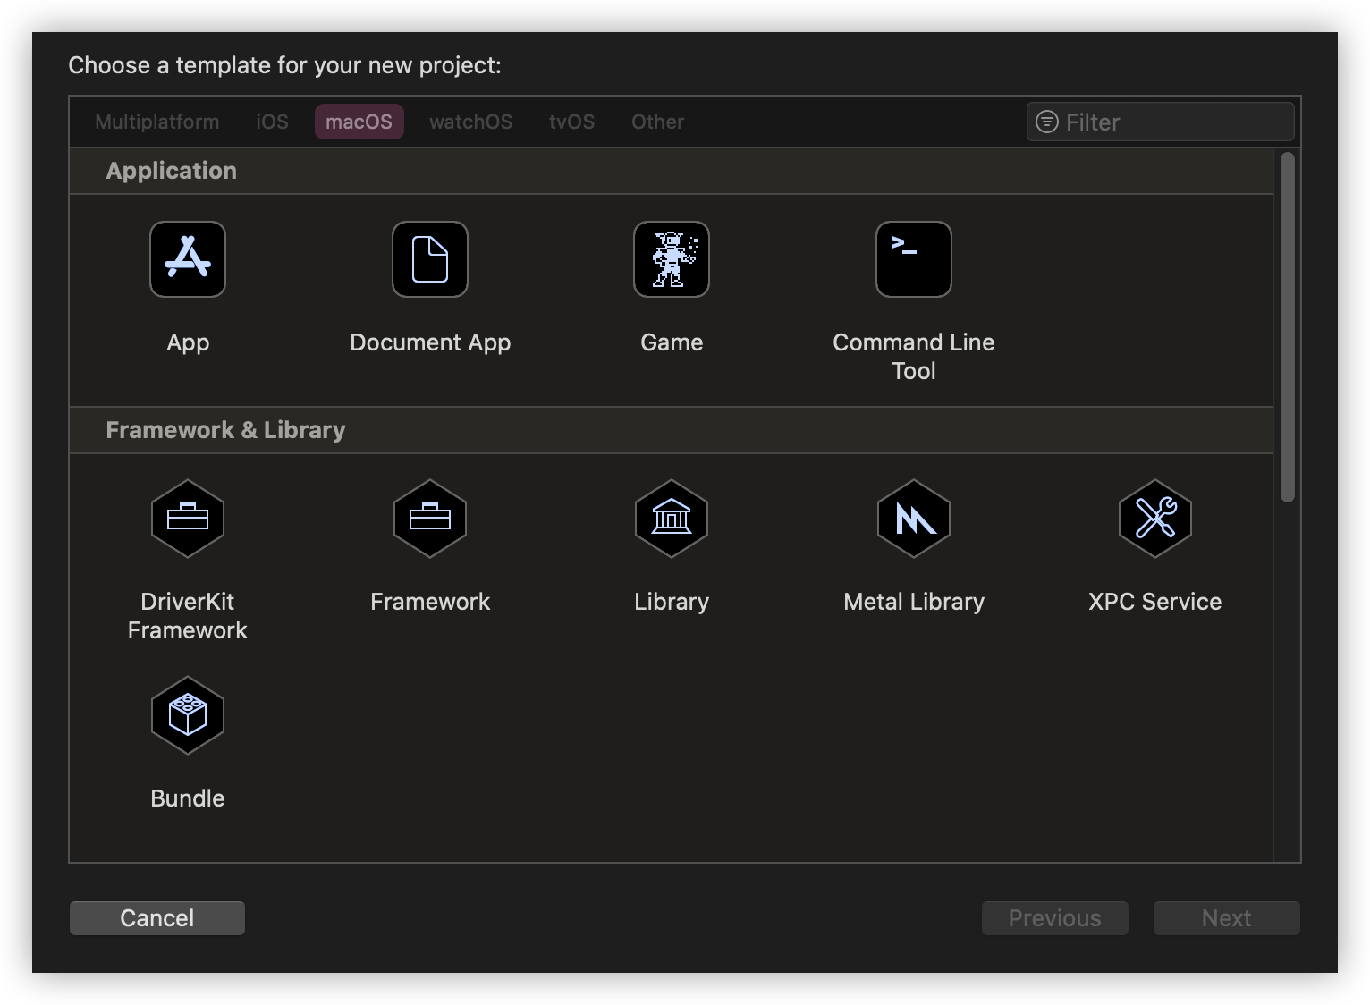Click the Next button

pyautogui.click(x=1225, y=917)
